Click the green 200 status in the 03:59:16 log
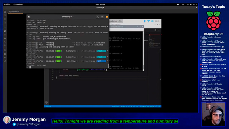The image size is (229, 129). pos(59,61)
